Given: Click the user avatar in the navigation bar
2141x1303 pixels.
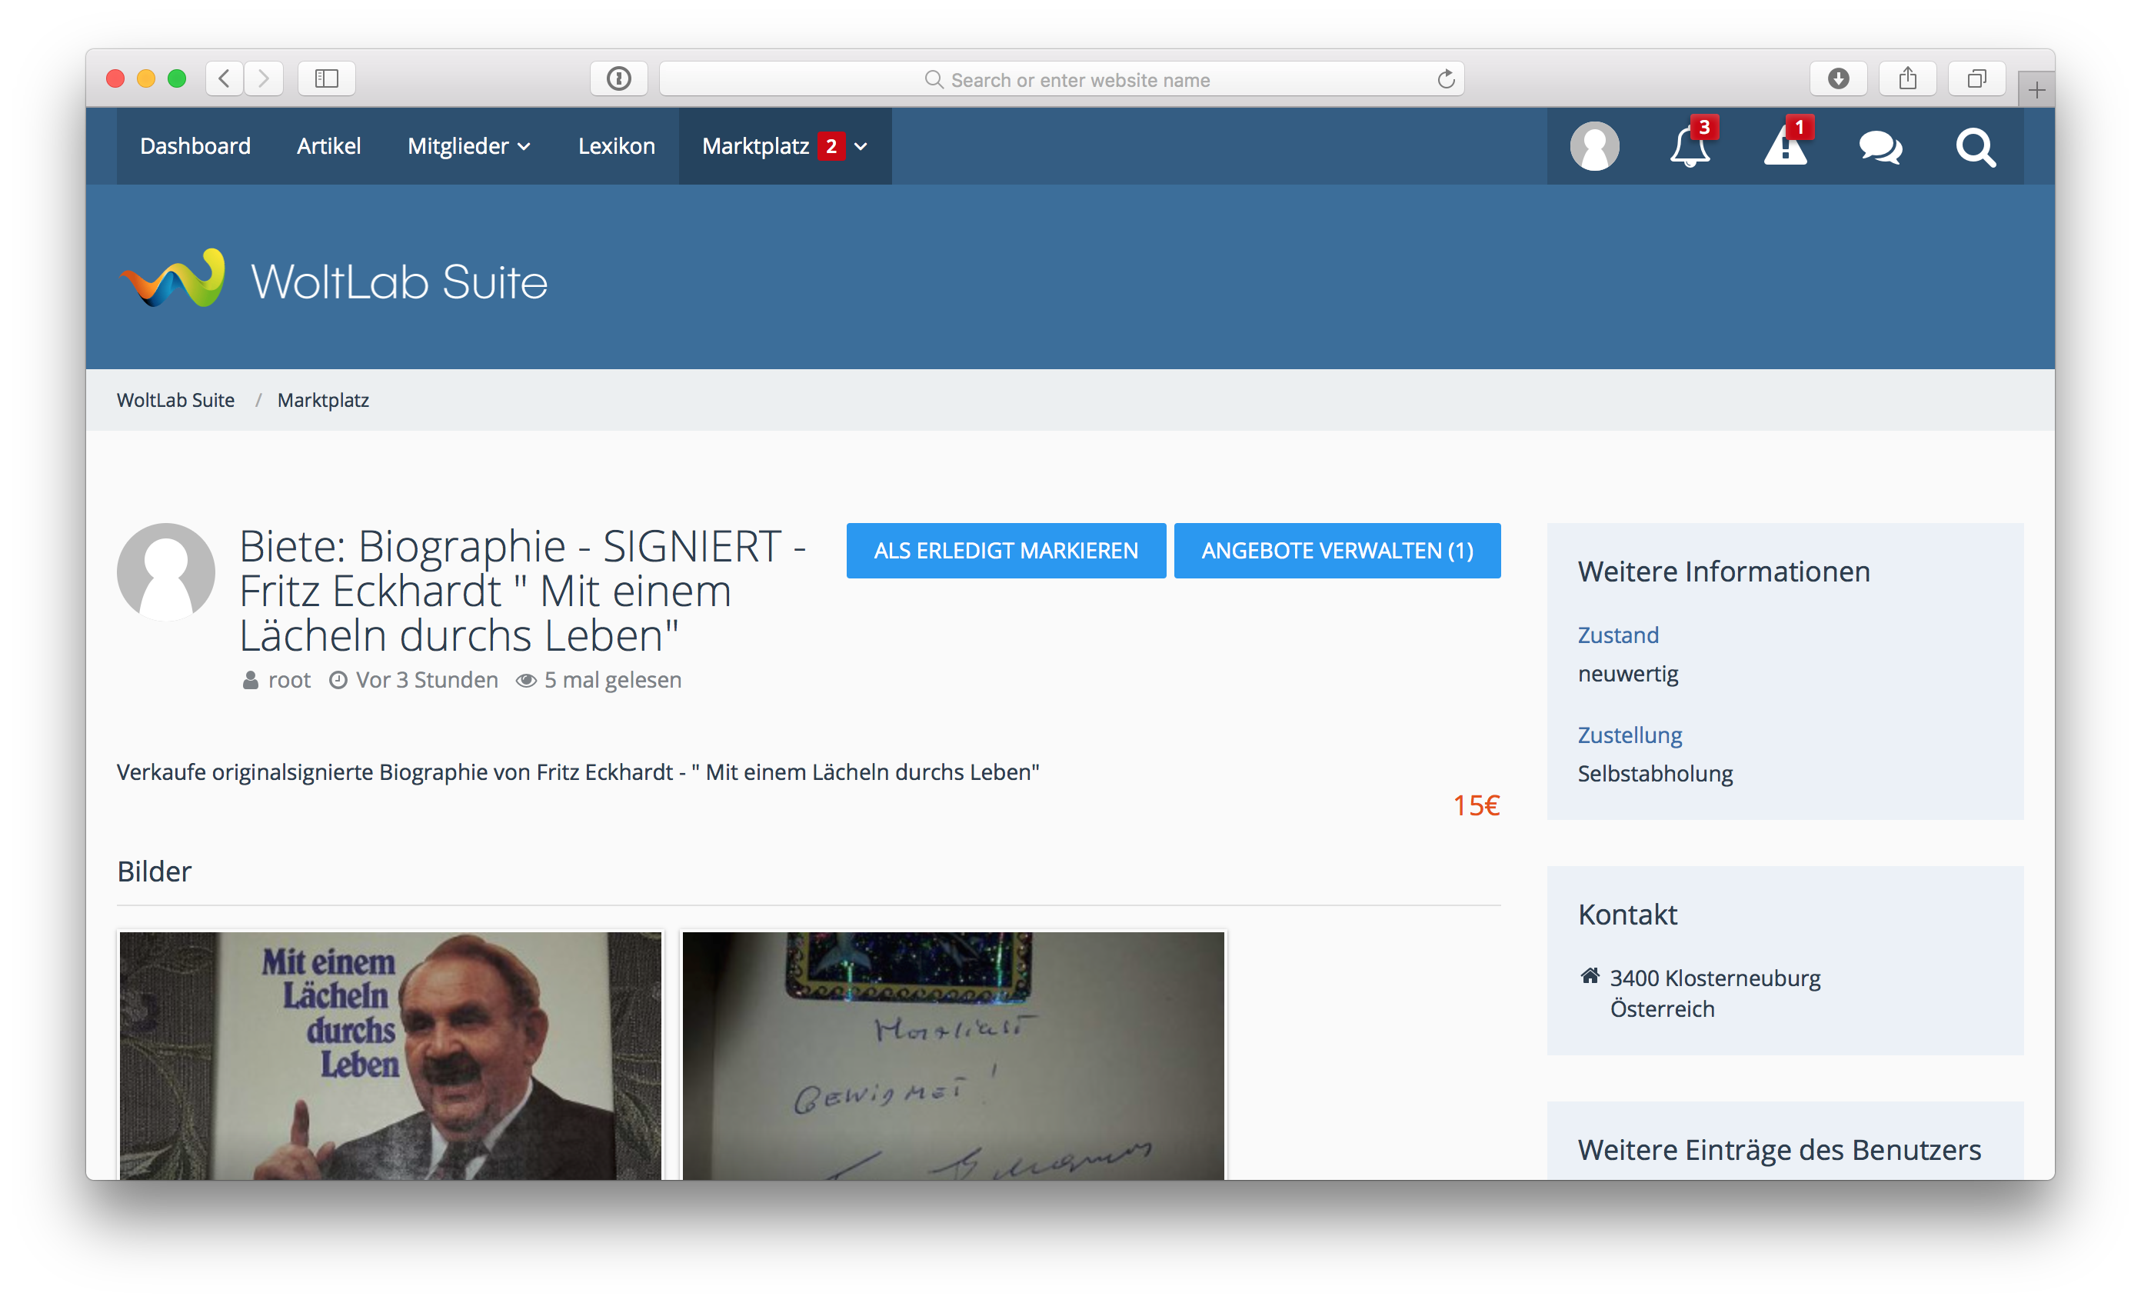Looking at the screenshot, I should (1594, 147).
